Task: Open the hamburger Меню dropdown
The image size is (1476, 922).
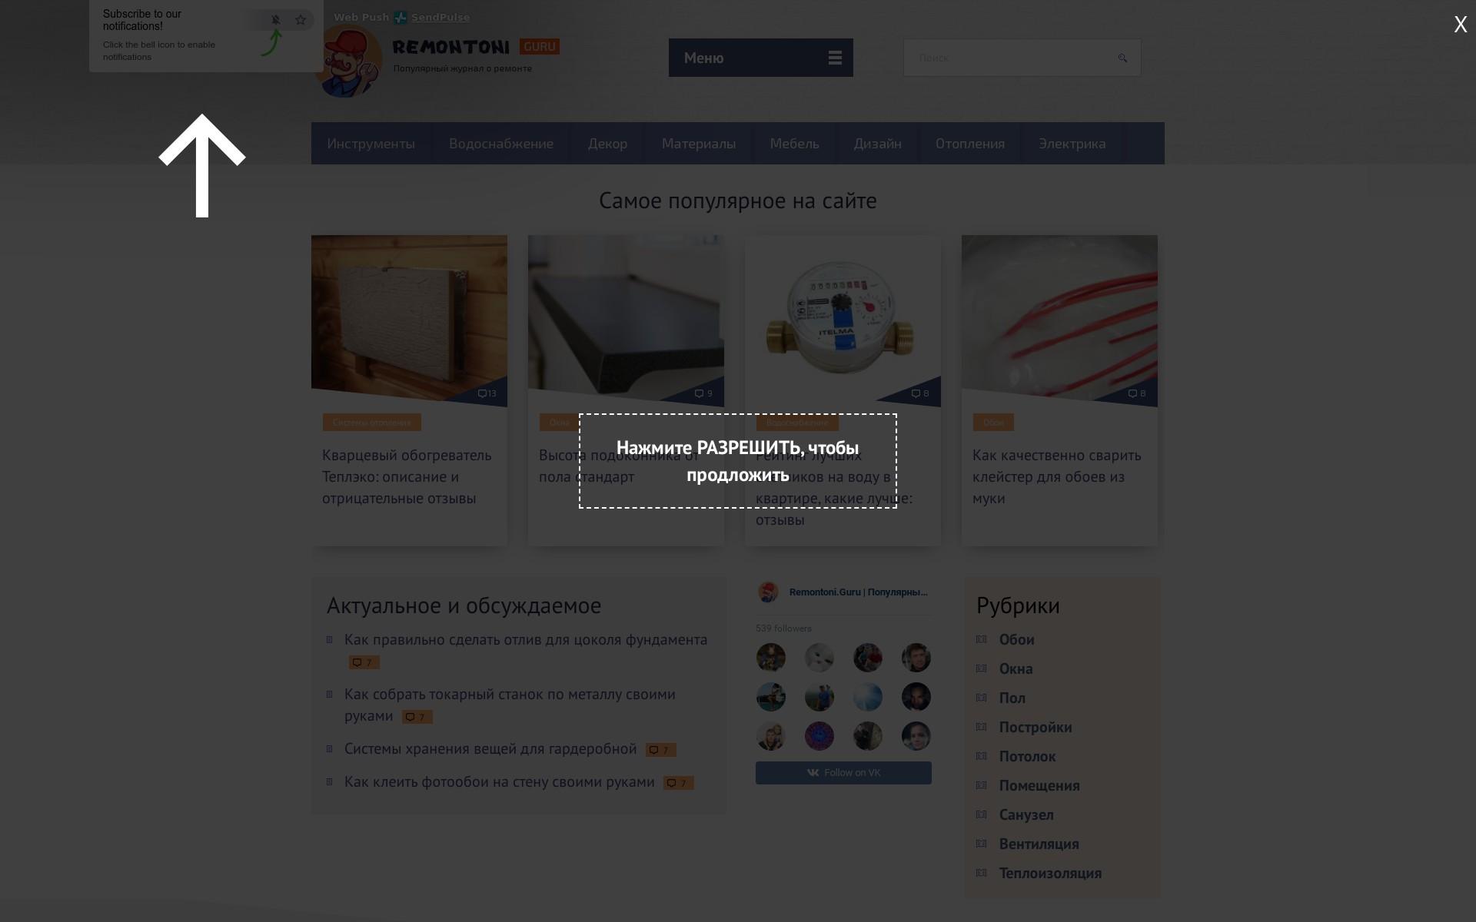Action: click(761, 58)
